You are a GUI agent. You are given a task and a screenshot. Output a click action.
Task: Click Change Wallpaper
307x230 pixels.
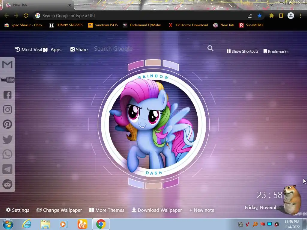(x=59, y=210)
